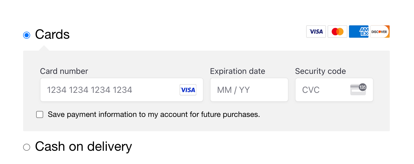This screenshot has width=414, height=164.
Task: Click the 'Security code' field label
Action: tap(321, 71)
